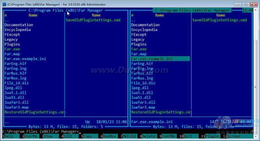
Task: Select lpeg.dll in the right panel
Action: click(140, 88)
